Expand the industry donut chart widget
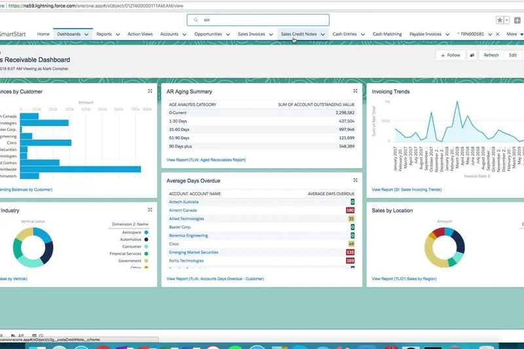The width and height of the screenshot is (524, 349). point(150,210)
